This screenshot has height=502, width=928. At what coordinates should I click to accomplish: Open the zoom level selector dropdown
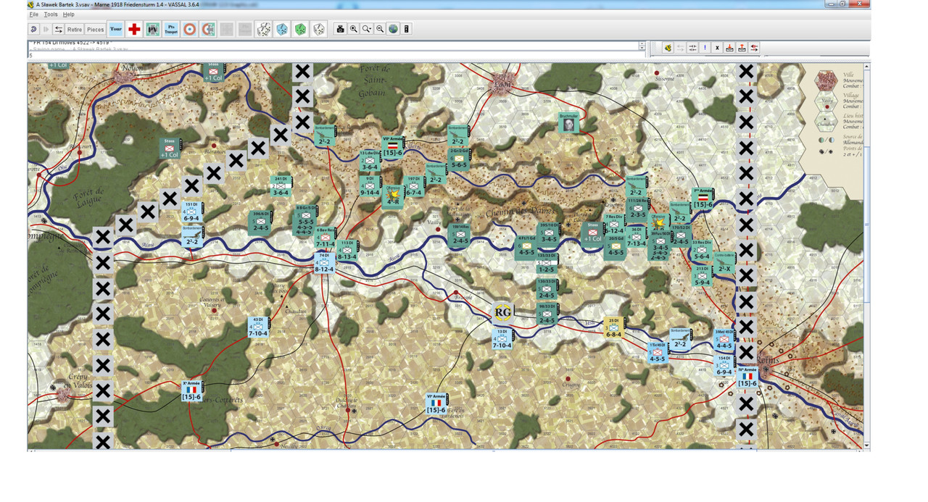(367, 29)
